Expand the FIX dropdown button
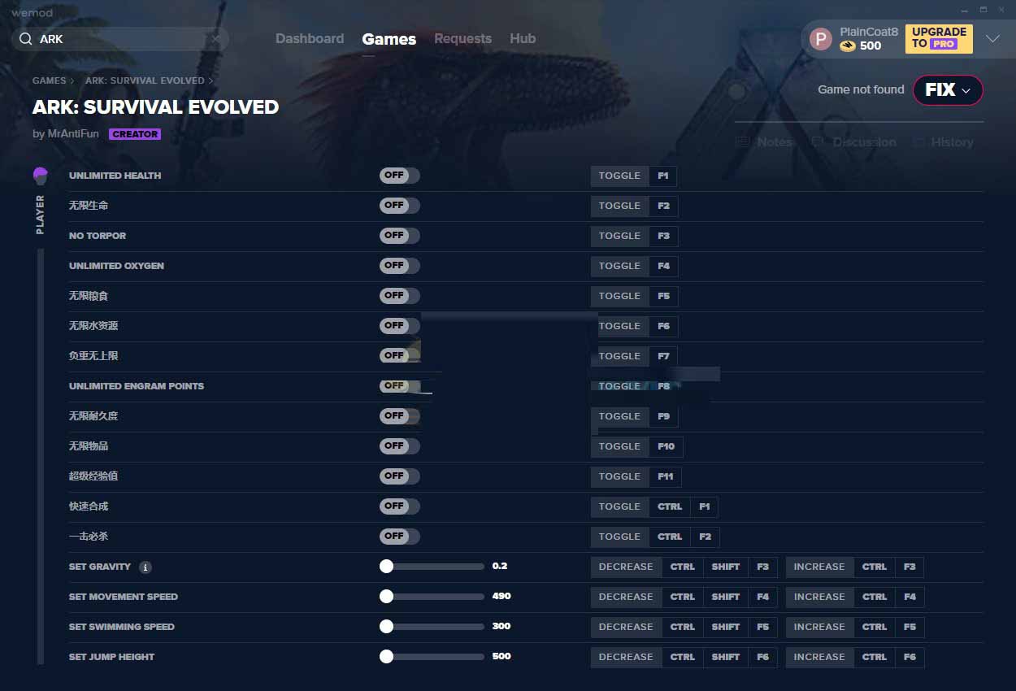Screen dimensions: 1016x691 [948, 90]
